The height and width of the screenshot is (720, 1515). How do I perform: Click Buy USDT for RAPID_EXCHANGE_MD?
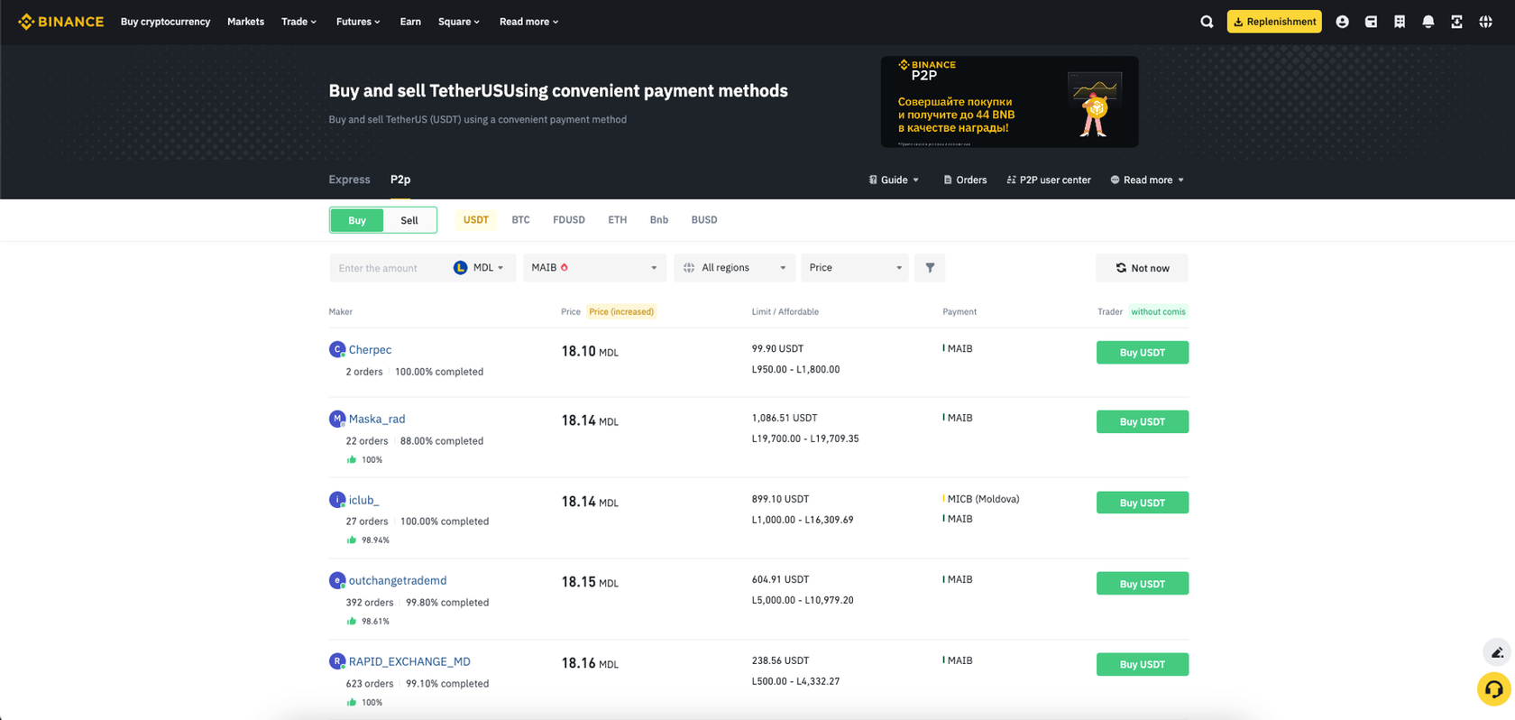(1143, 665)
